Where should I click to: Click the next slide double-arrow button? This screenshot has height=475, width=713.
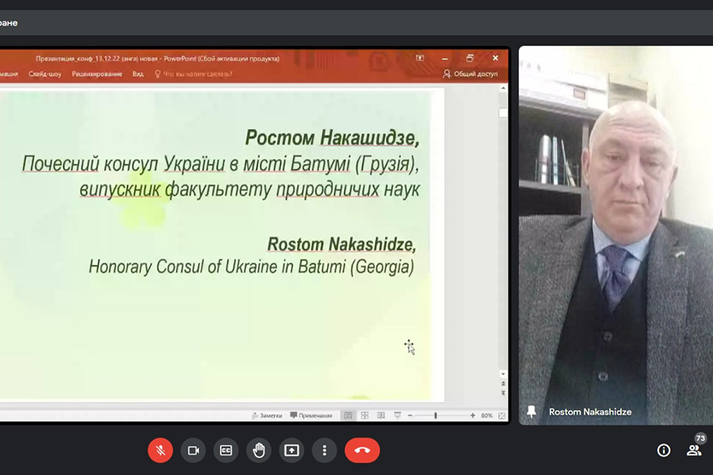(x=503, y=393)
